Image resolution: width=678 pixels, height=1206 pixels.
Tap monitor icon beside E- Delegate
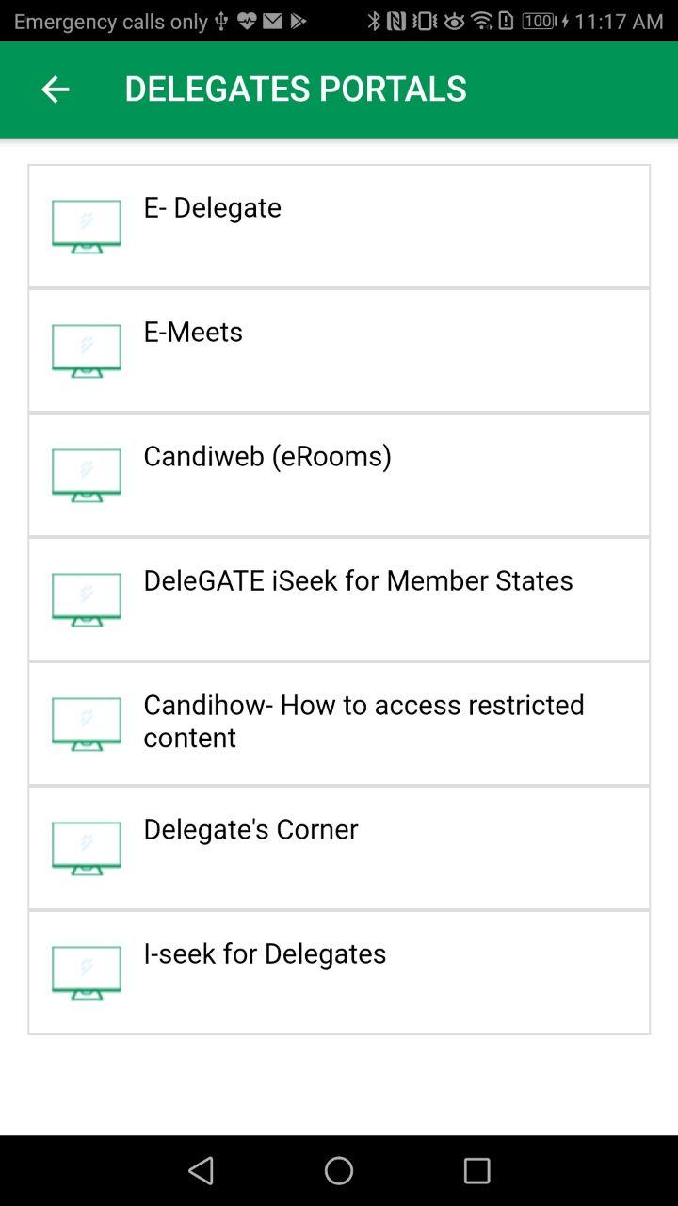(x=87, y=226)
